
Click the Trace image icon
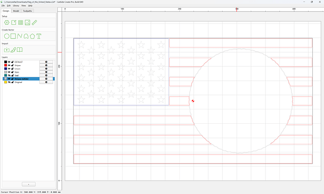pyautogui.click(x=13, y=50)
